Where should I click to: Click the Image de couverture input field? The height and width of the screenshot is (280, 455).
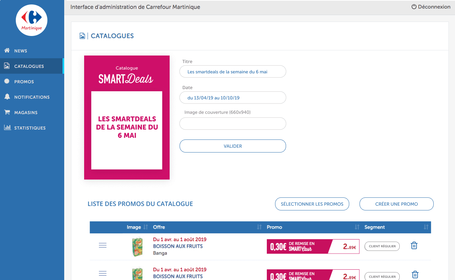pos(232,124)
